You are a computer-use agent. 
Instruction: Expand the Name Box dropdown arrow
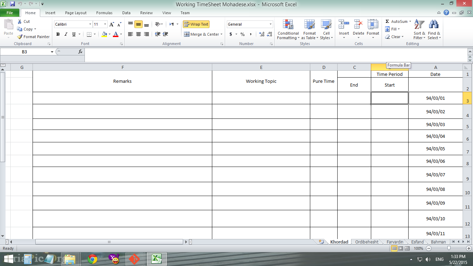tap(52, 52)
